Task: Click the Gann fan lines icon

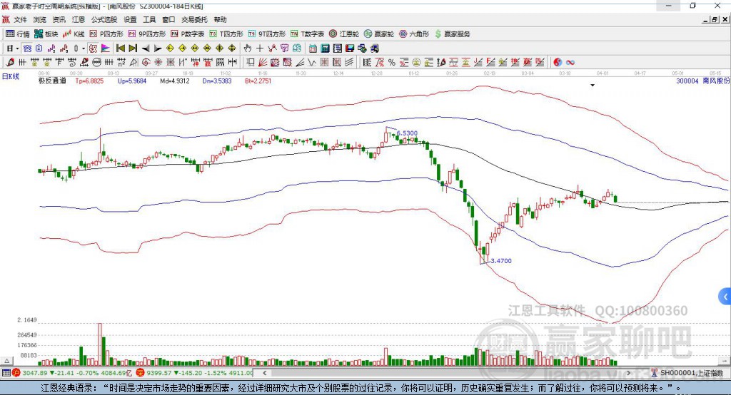Action: click(x=263, y=62)
